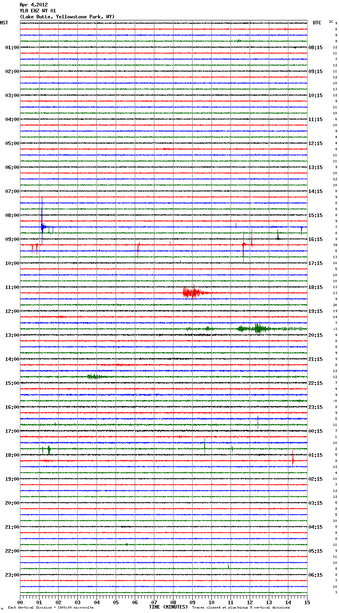Click the vertical division microvolts scale note
The height and width of the screenshot is (613, 339).
[51, 607]
